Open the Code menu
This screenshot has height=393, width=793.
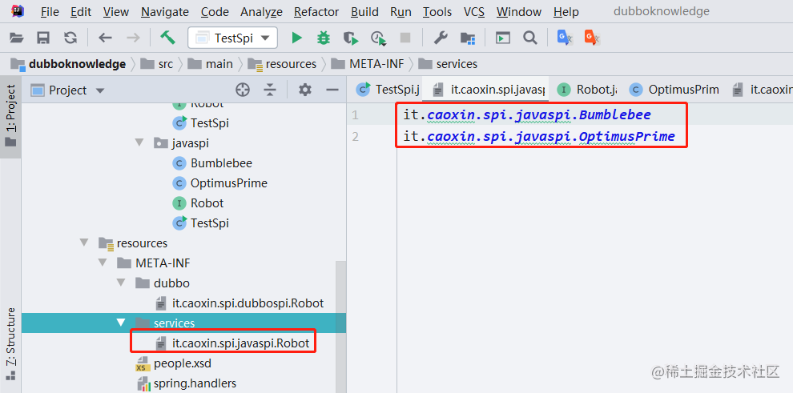(x=215, y=12)
